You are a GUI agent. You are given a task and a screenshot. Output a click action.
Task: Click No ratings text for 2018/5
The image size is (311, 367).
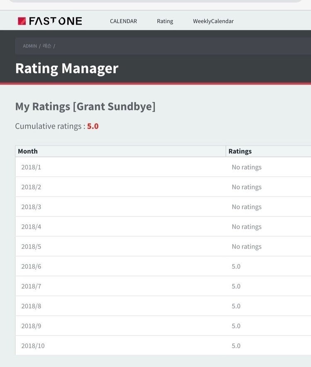coord(247,247)
